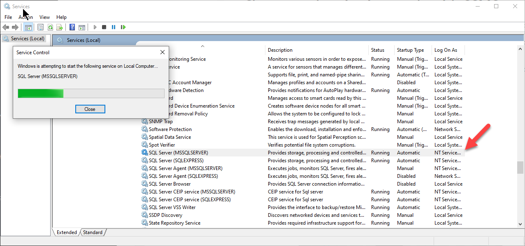This screenshot has width=525, height=246.
Task: Click the File menu
Action: (x=8, y=17)
